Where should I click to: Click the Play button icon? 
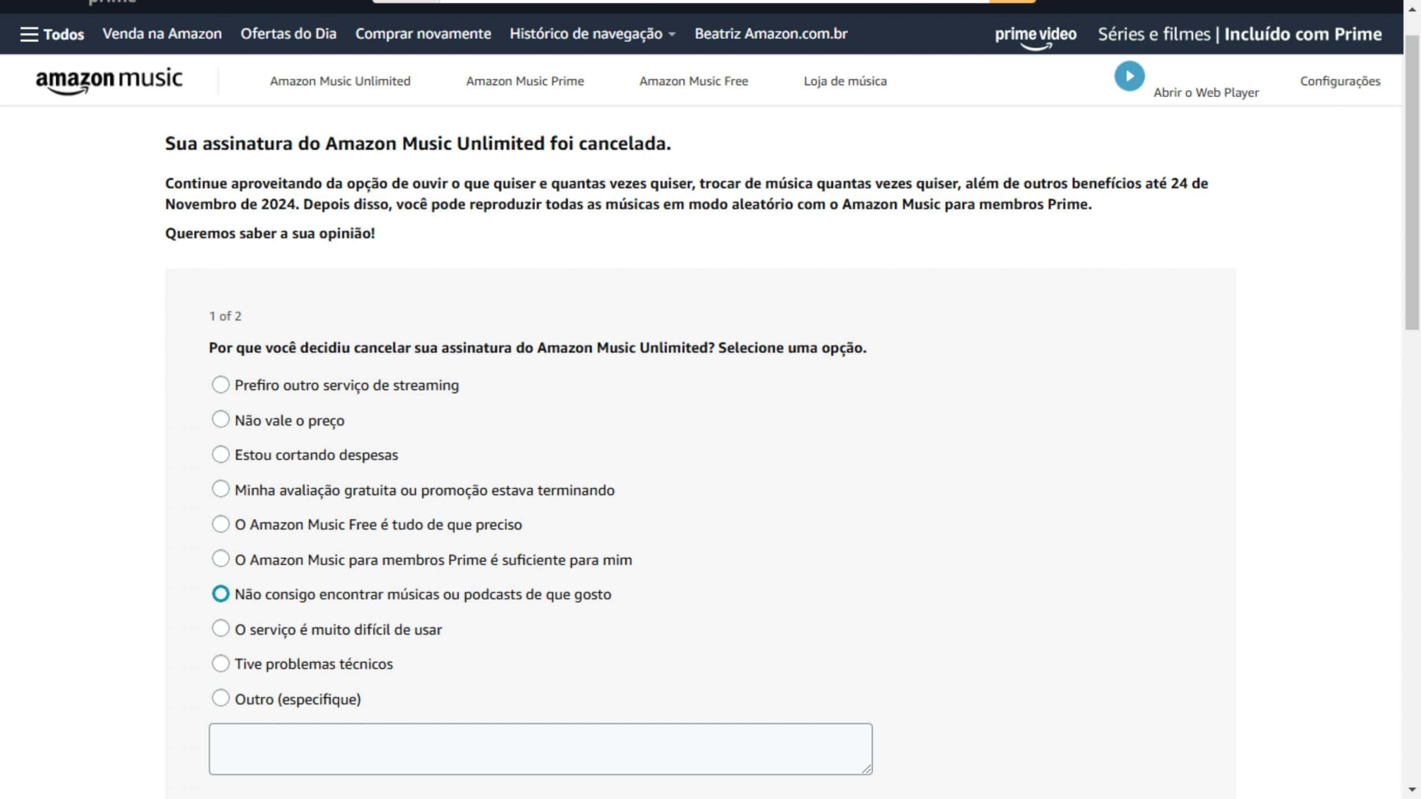point(1128,76)
